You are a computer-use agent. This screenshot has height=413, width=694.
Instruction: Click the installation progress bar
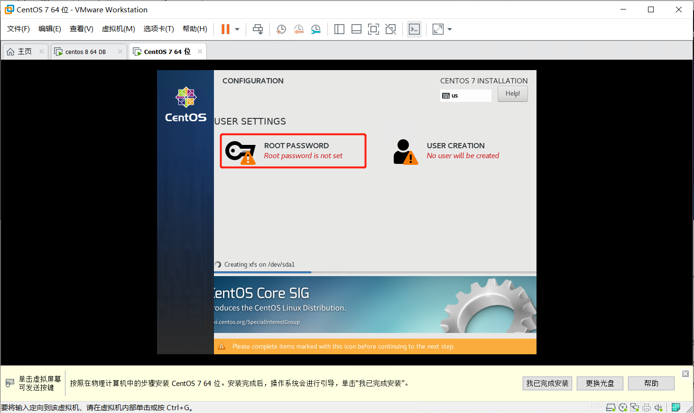coord(375,272)
